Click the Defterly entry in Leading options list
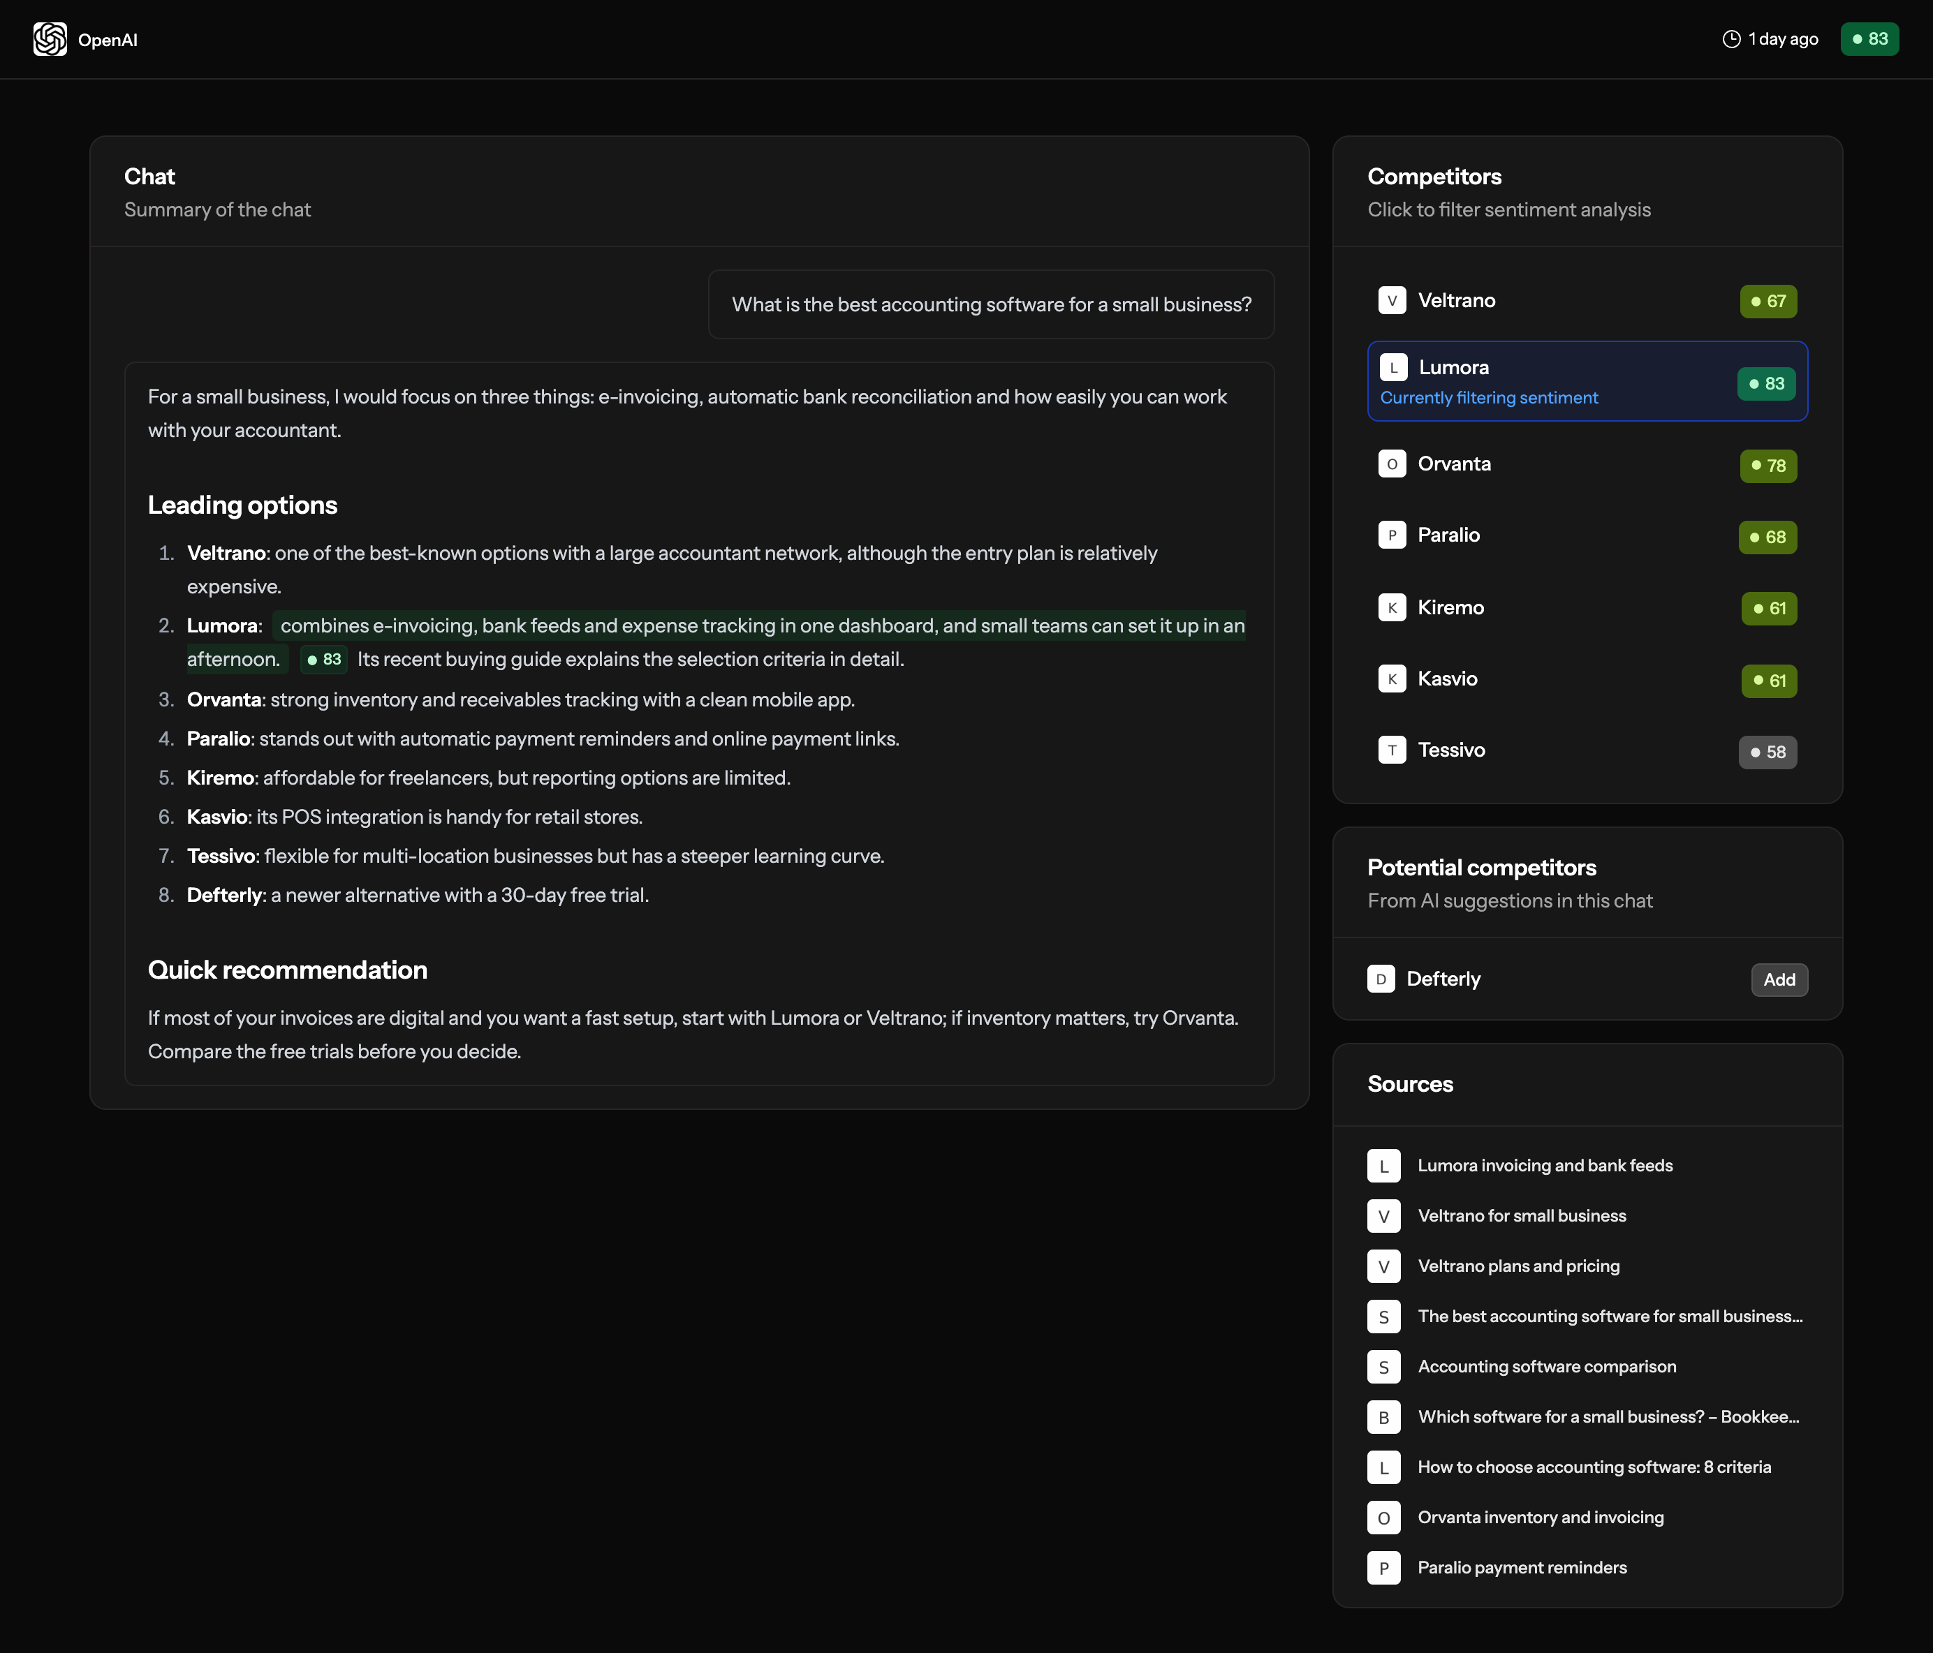Image resolution: width=1933 pixels, height=1653 pixels. pos(418,895)
